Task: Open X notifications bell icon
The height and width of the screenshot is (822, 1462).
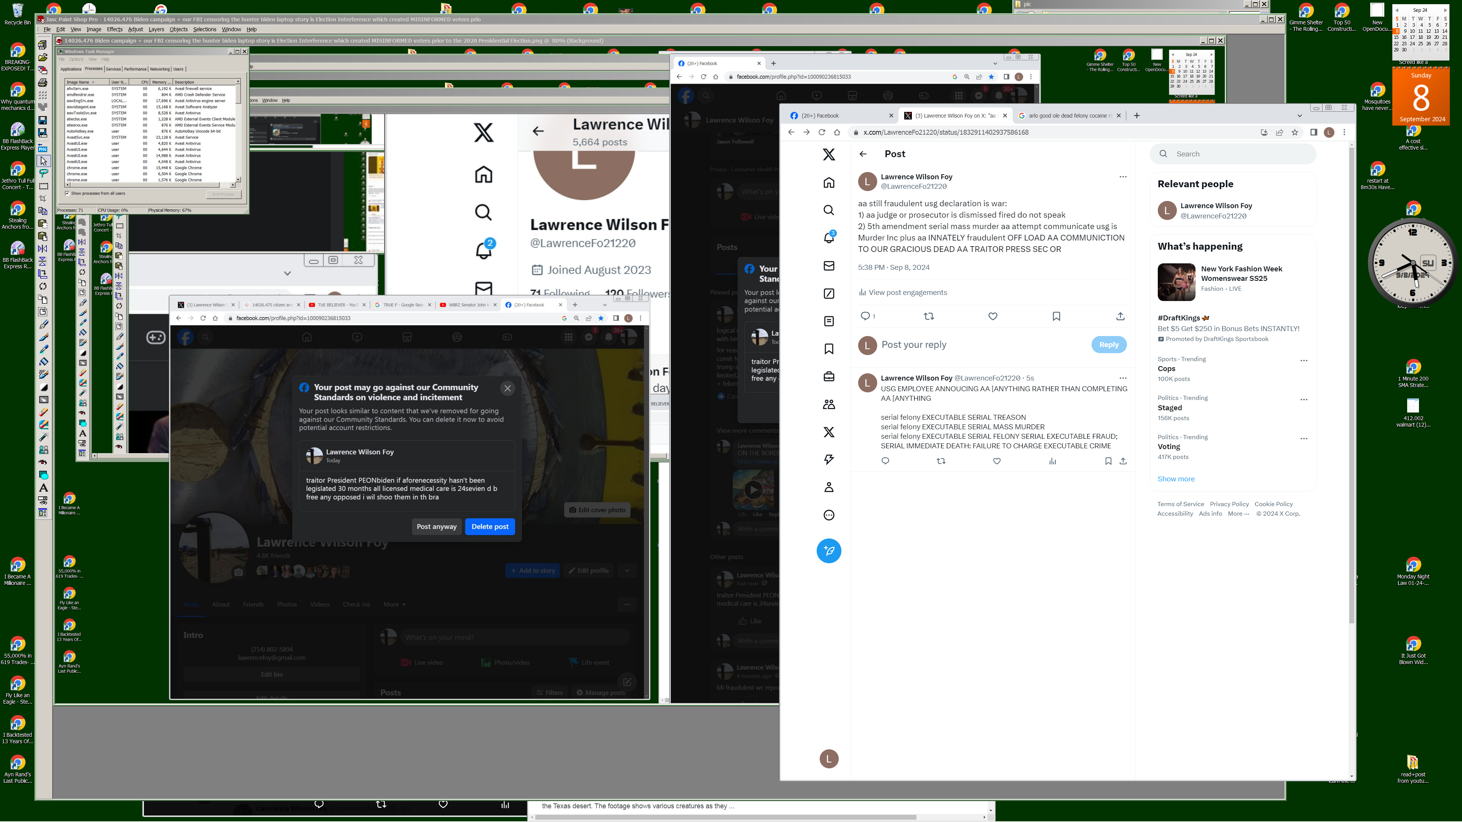Action: point(828,238)
